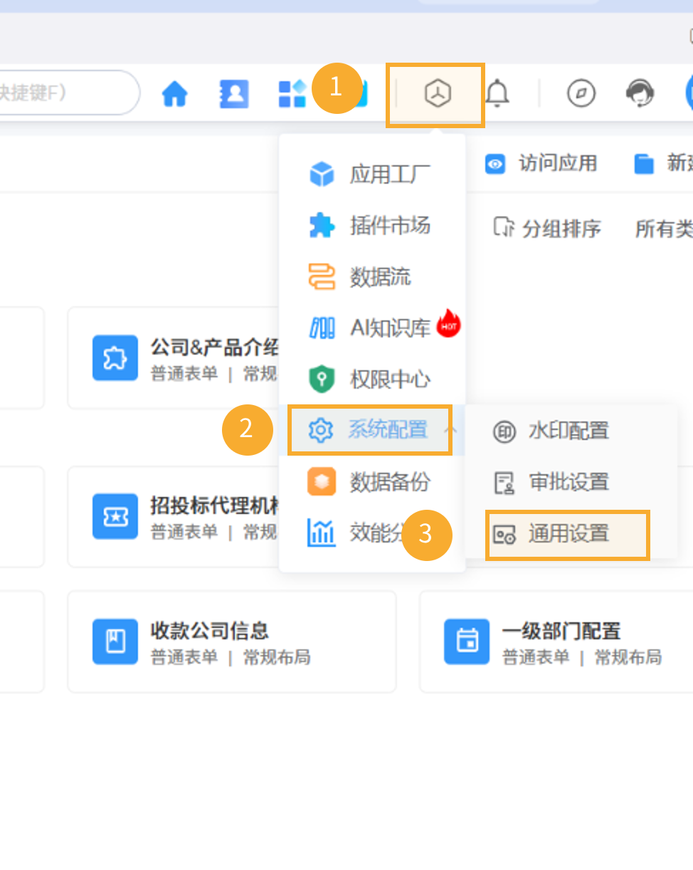The width and height of the screenshot is (693, 870).
Task: Click the 审批设置 document icon
Action: pyautogui.click(x=504, y=483)
